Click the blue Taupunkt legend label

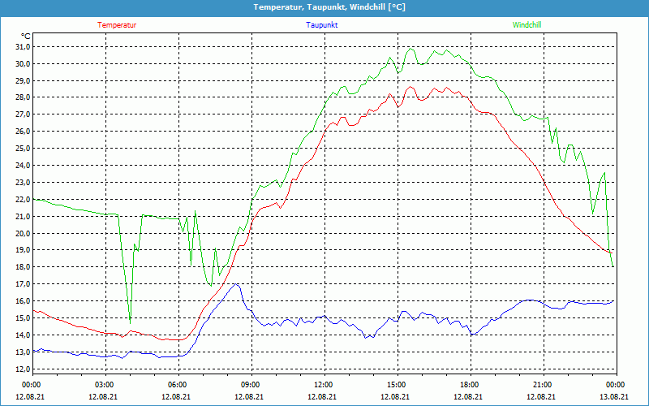(x=322, y=25)
